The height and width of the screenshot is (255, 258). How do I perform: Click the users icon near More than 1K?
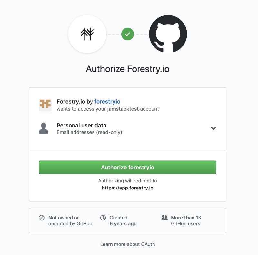point(164,218)
